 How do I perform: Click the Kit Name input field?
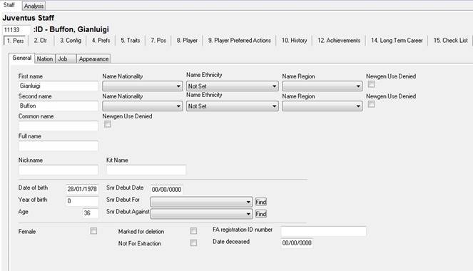[146, 170]
